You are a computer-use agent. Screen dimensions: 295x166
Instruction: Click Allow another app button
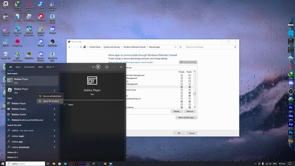(186, 118)
